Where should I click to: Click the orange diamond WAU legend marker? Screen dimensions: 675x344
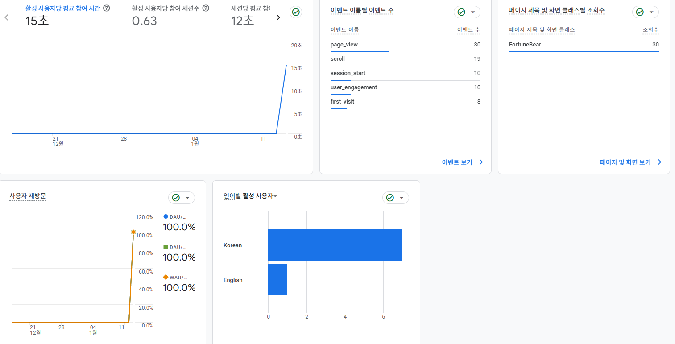click(166, 277)
